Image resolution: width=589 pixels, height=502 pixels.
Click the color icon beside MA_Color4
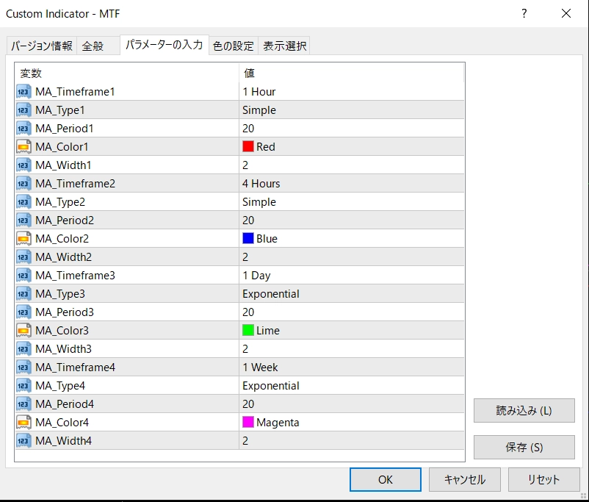tap(24, 423)
